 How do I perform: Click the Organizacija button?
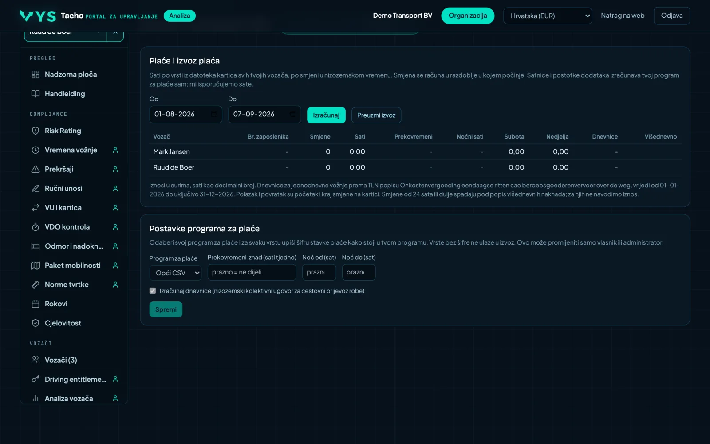click(468, 16)
